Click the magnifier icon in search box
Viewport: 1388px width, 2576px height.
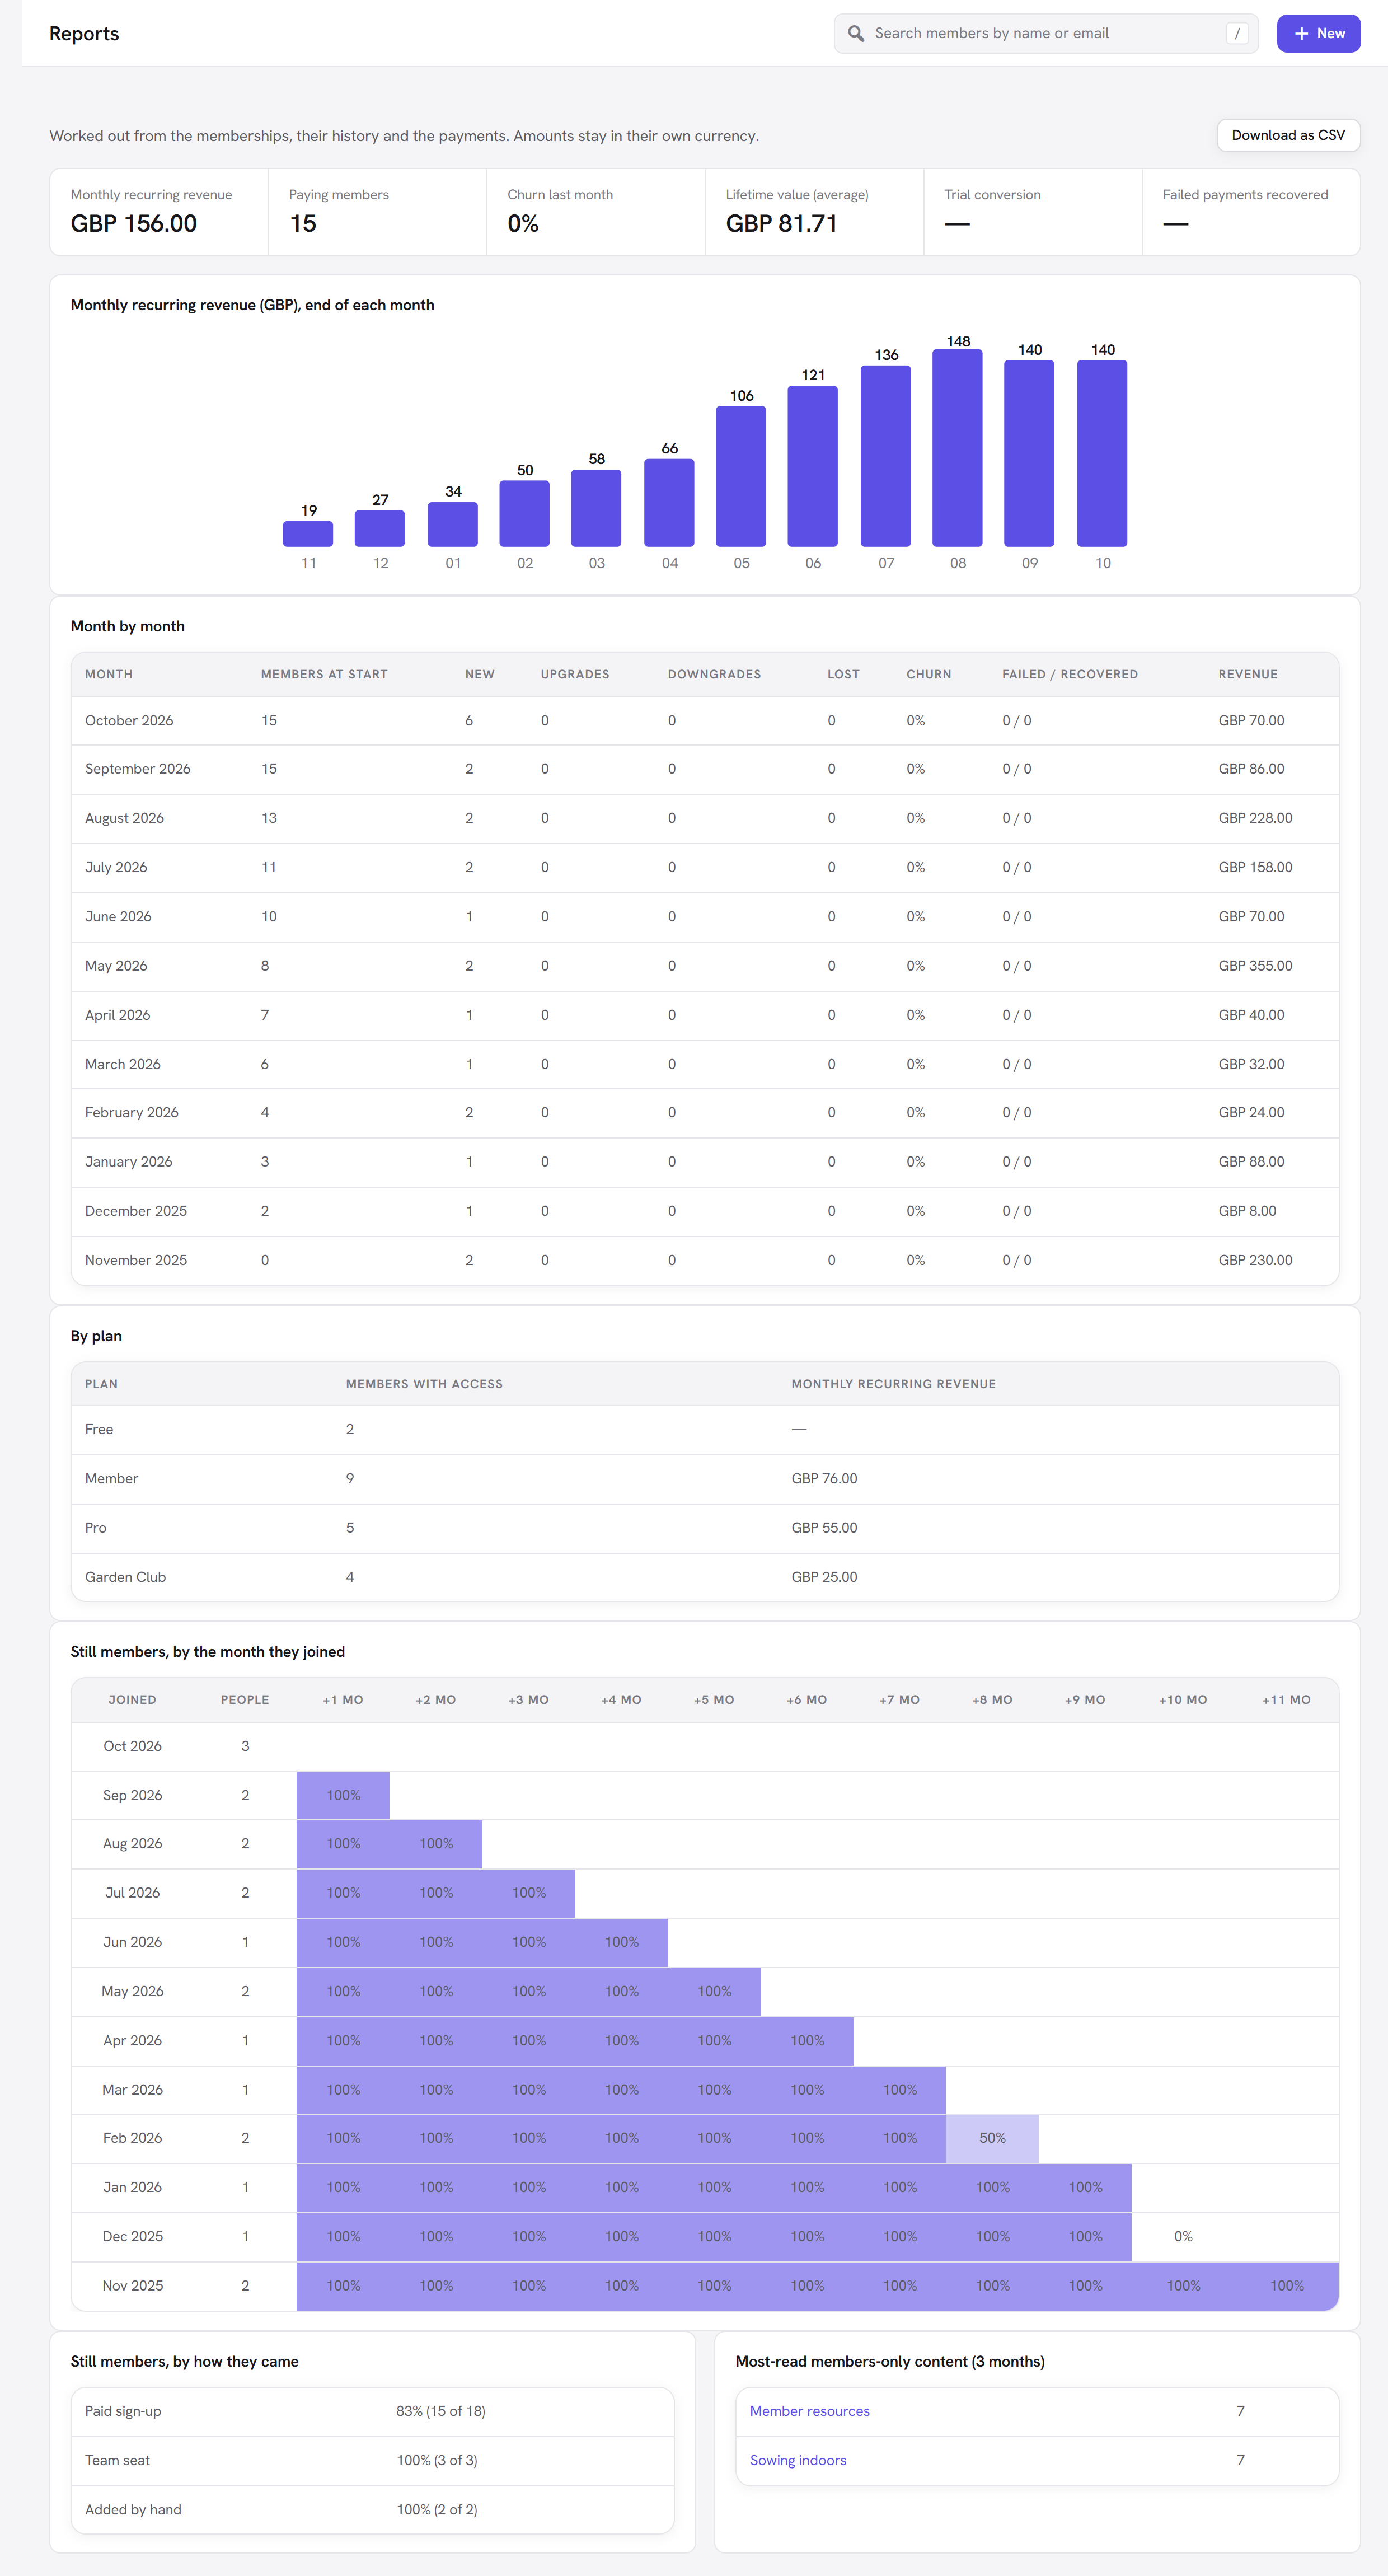[x=856, y=33]
